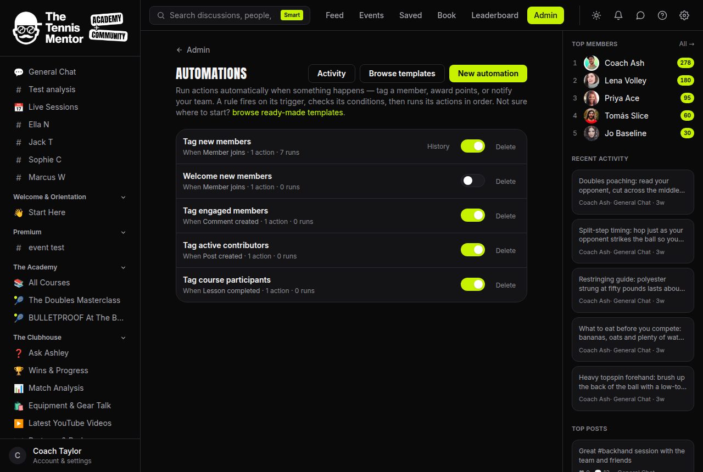Open messages chat bubble icon
This screenshot has height=472, width=703.
(x=640, y=15)
